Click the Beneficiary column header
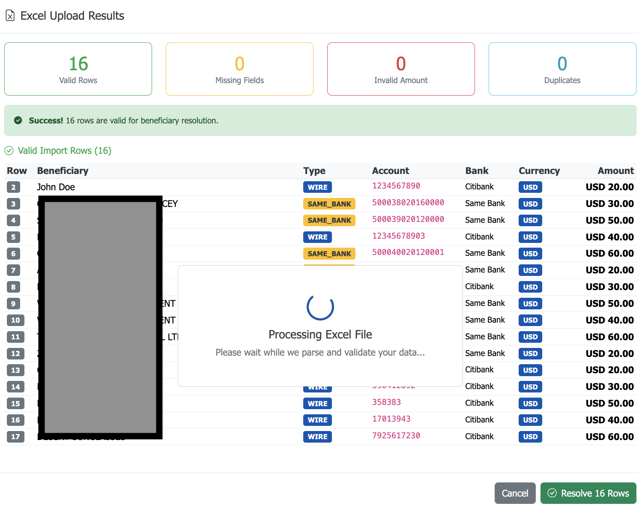The image size is (639, 509). (x=63, y=171)
